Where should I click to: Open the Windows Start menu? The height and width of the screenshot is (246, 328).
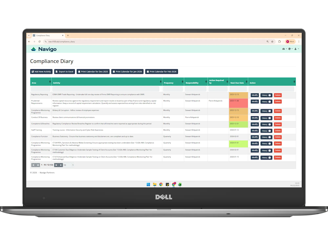(x=148, y=184)
